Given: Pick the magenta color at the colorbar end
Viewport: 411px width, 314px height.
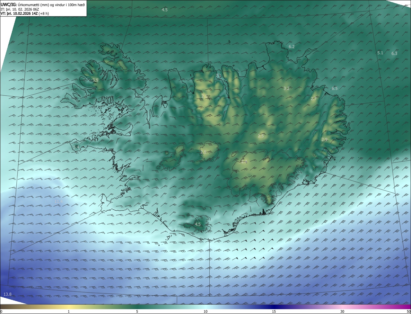Looking at the screenshot, I should [409, 307].
